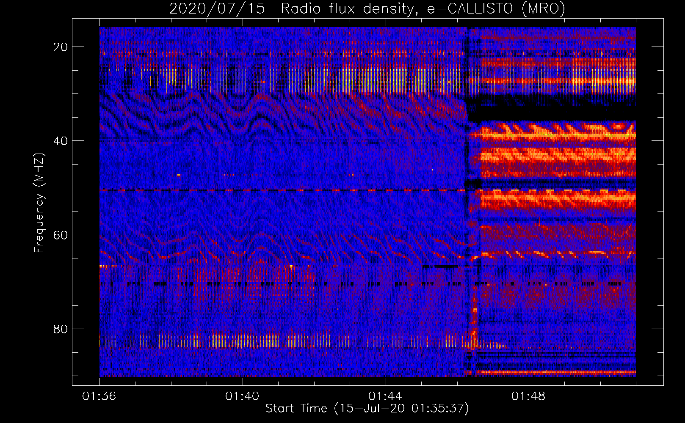Click the 01:44 time tick label
The image size is (685, 423).
(385, 396)
